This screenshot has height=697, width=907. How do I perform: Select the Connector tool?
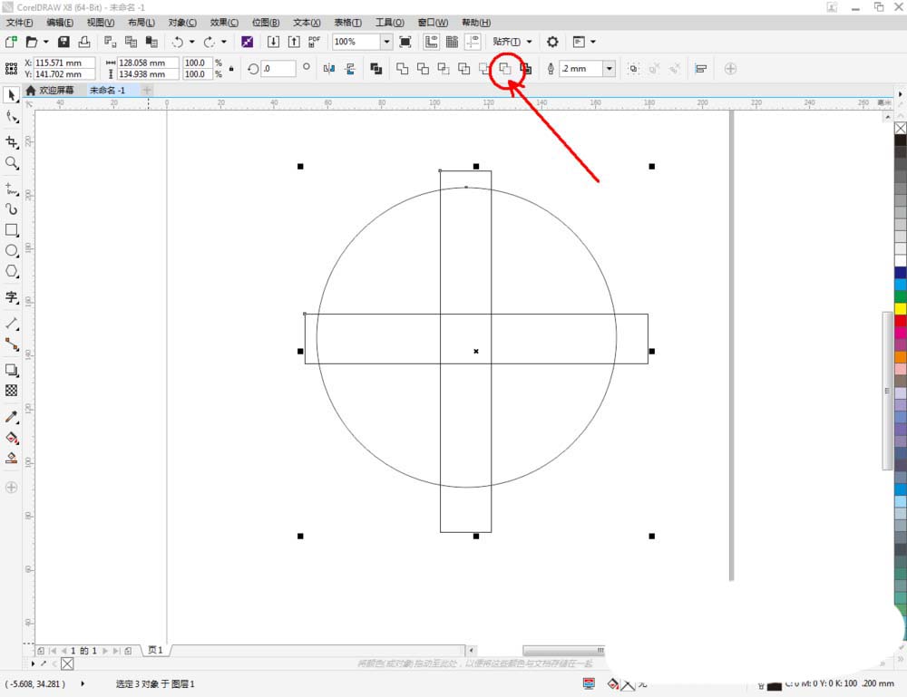[12, 344]
